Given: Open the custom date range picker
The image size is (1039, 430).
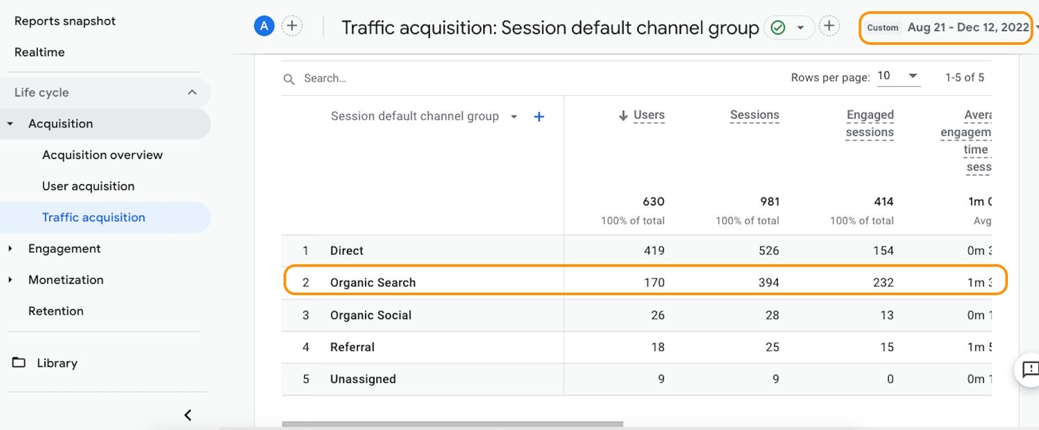Looking at the screenshot, I should coord(947,27).
